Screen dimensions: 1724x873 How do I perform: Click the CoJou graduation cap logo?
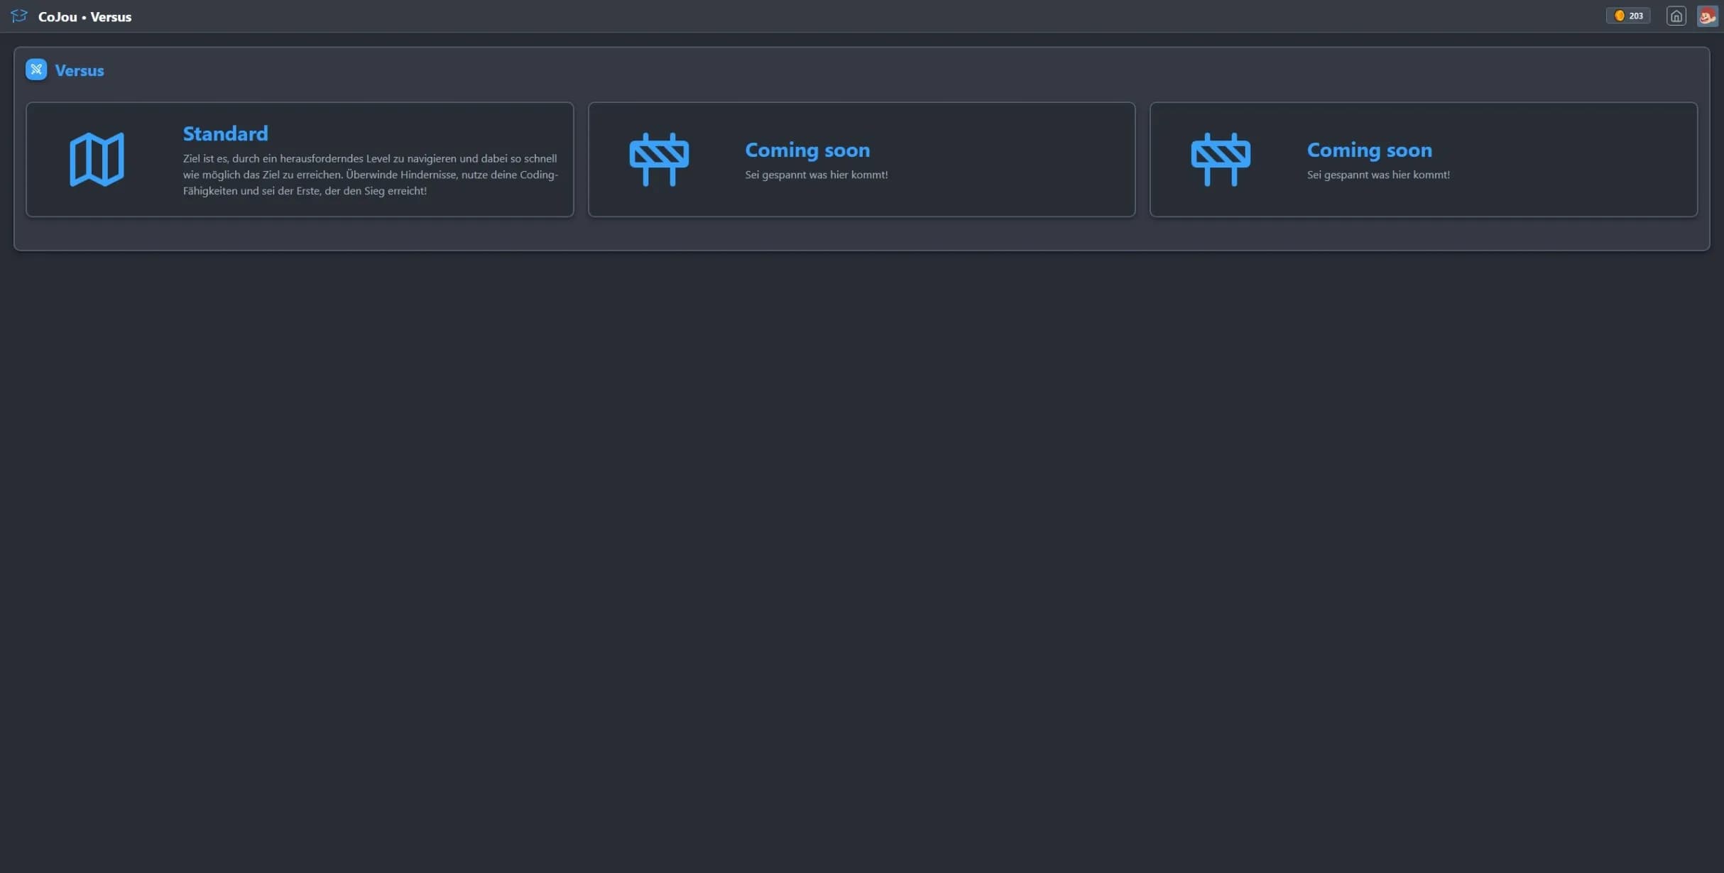(19, 16)
